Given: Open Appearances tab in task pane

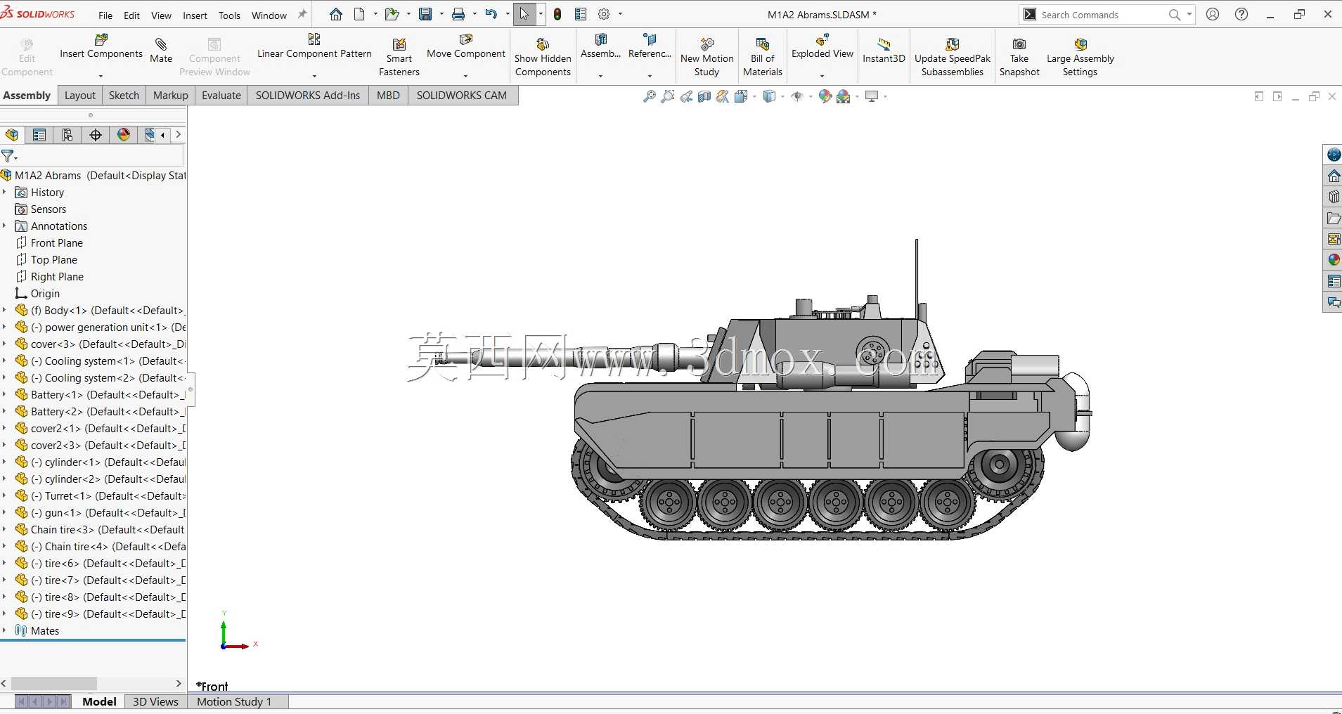Looking at the screenshot, I should [x=1334, y=260].
